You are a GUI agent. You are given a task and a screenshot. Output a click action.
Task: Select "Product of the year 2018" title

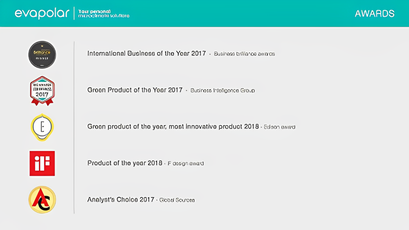click(x=125, y=163)
